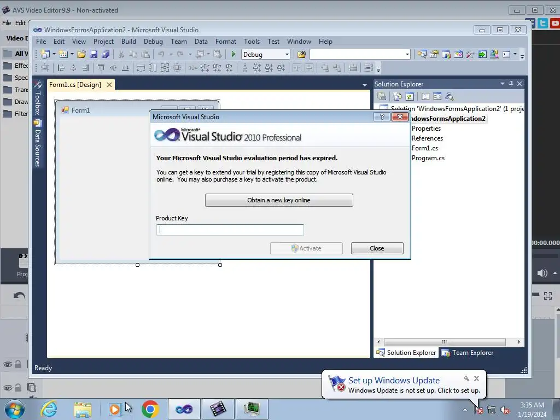
Task: Pin the Solution Explorer panel
Action: pos(511,84)
